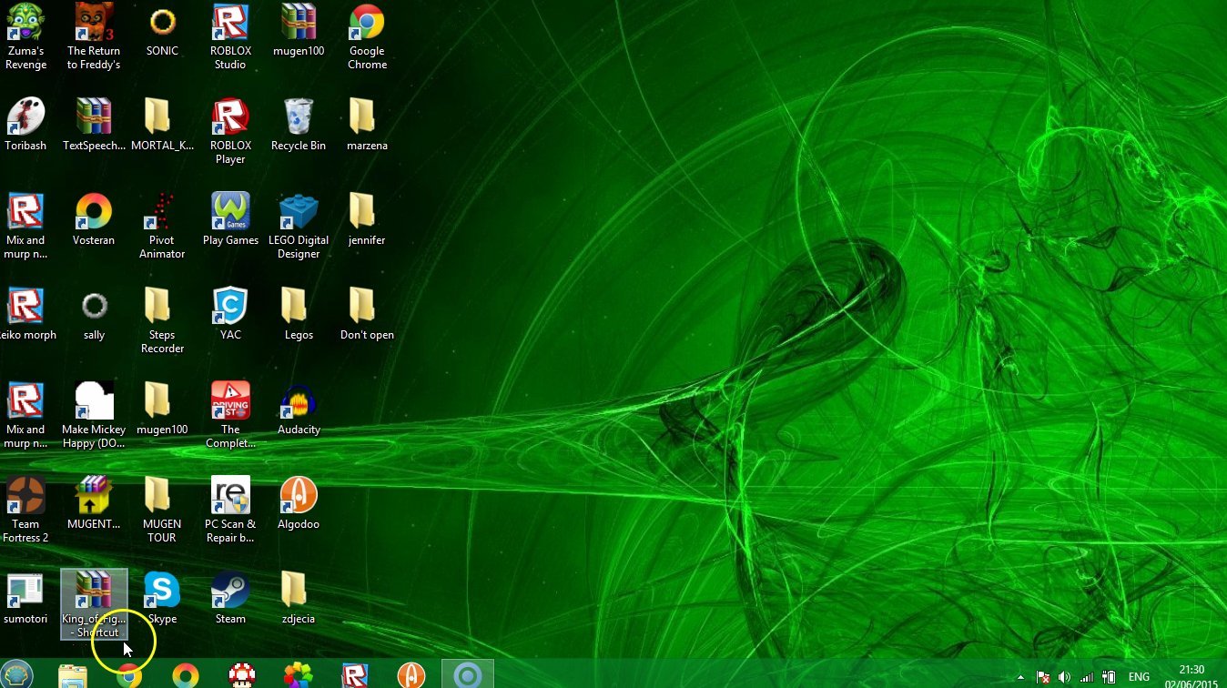Click the sally desktop icon
Viewport: 1227px width, 688px height.
94,314
